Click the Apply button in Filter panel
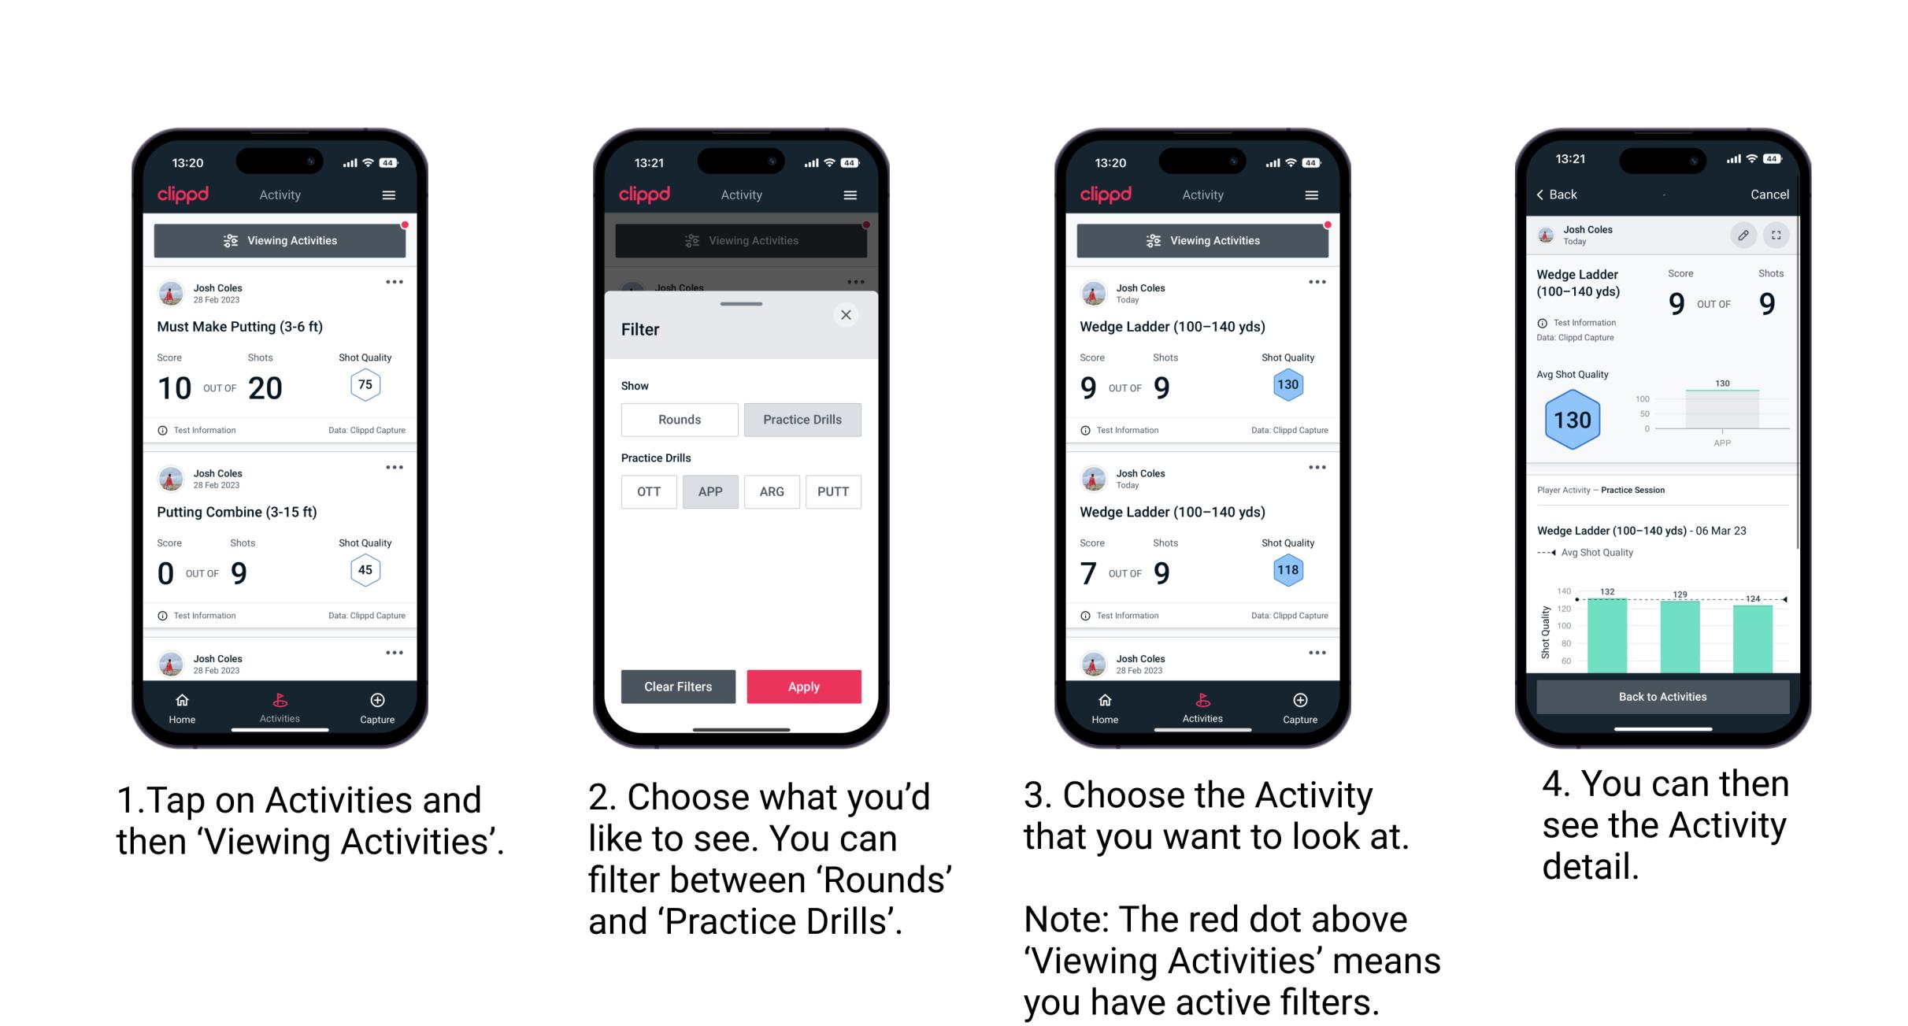 click(802, 686)
